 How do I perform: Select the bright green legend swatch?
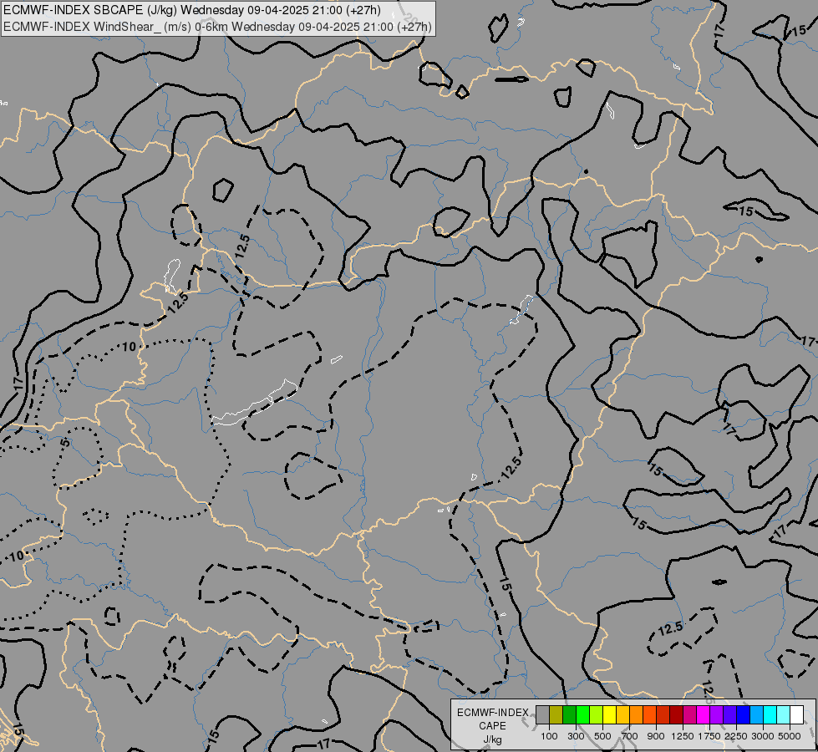click(582, 715)
